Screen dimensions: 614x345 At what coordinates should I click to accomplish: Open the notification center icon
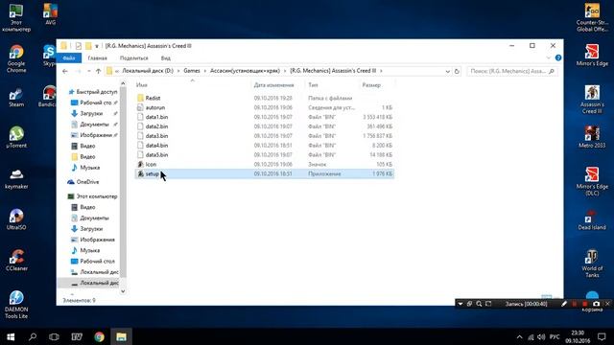point(602,336)
